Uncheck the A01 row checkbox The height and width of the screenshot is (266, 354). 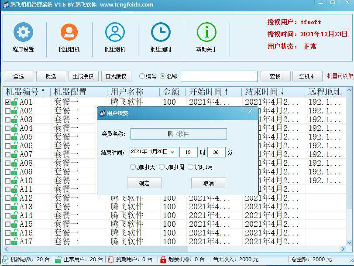(x=7, y=102)
